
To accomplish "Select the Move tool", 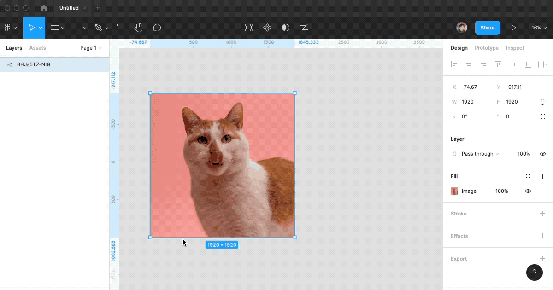I will [33, 28].
